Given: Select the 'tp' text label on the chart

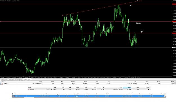Looking at the screenshot, I should (142, 31).
